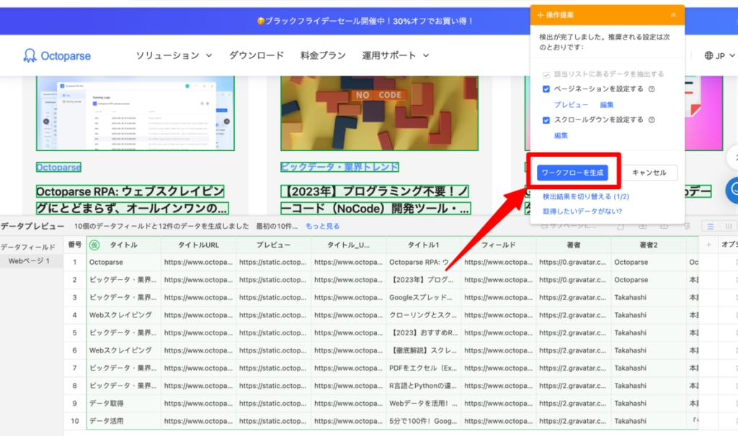Click Webスクレイピング cell in row 4
Image resolution: width=738 pixels, height=436 pixels.
tap(124, 315)
